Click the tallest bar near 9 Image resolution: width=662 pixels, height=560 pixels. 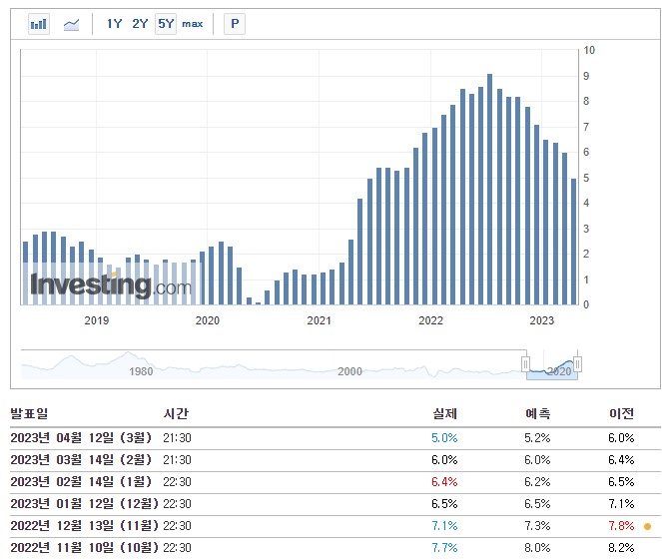(x=489, y=189)
